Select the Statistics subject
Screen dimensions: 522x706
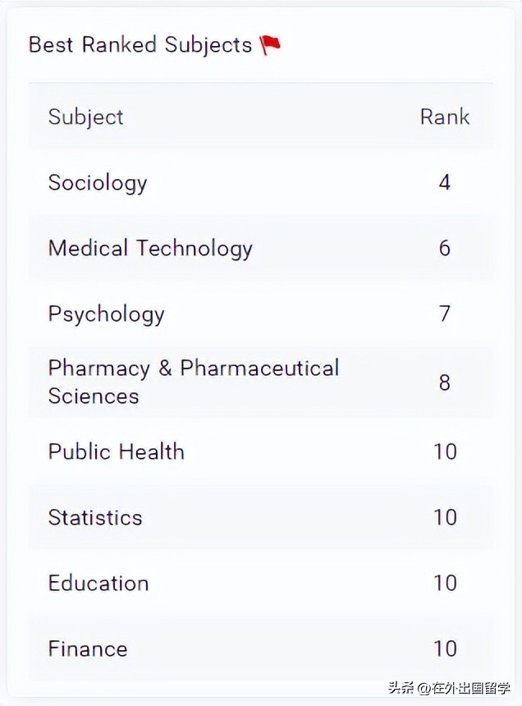point(95,517)
